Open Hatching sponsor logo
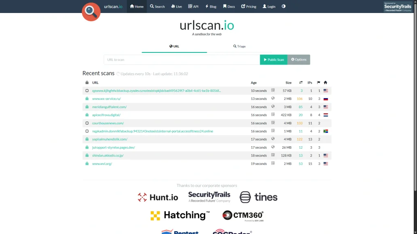This screenshot has height=234, width=417. [180, 215]
